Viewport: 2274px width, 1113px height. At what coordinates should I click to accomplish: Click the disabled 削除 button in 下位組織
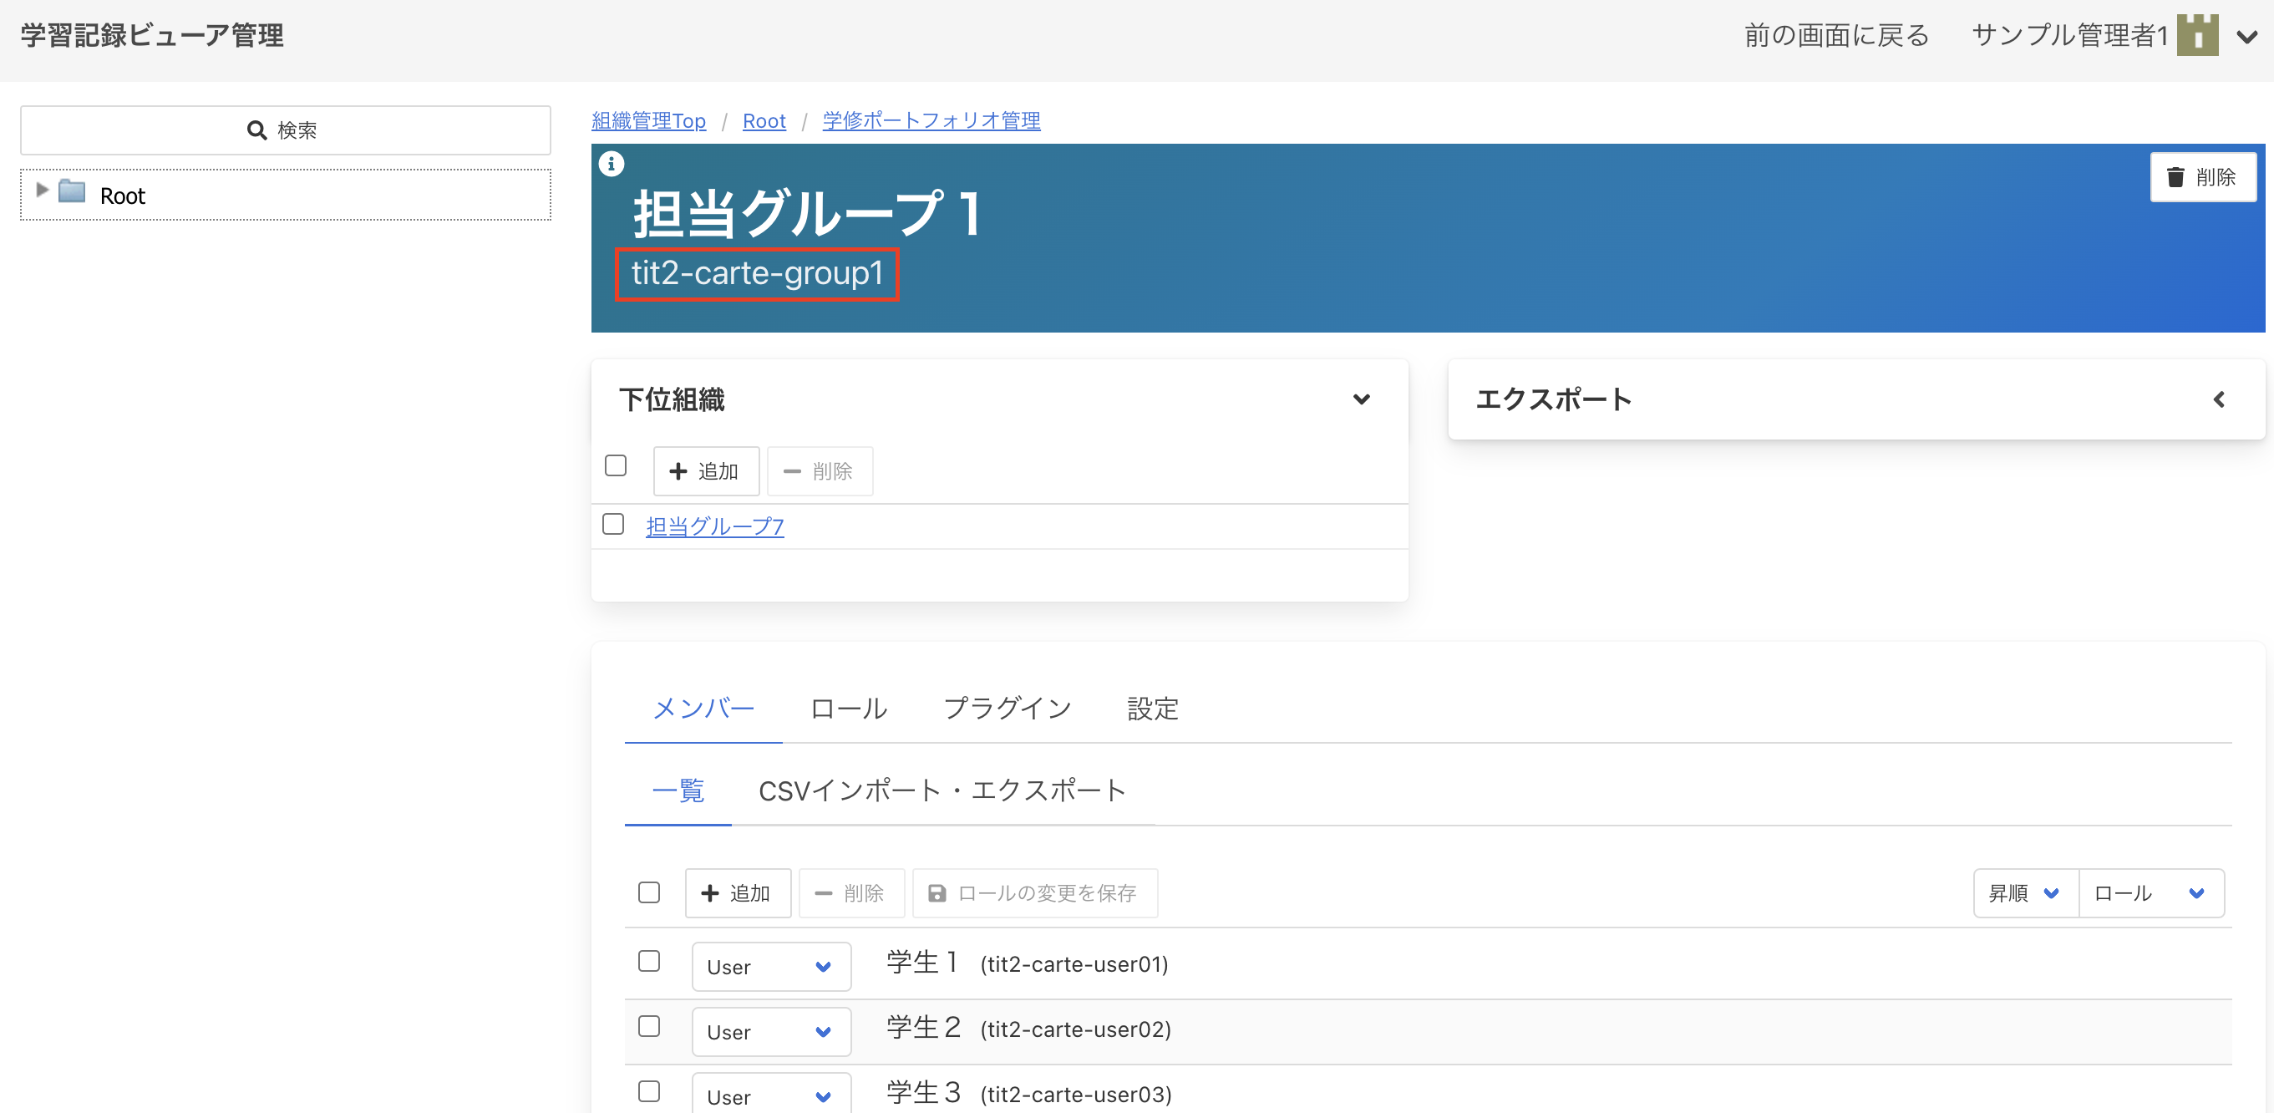820,471
